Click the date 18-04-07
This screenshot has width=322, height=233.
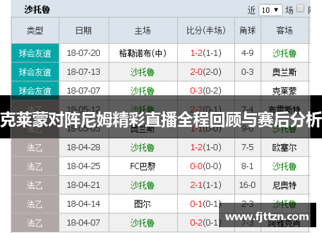(84, 223)
